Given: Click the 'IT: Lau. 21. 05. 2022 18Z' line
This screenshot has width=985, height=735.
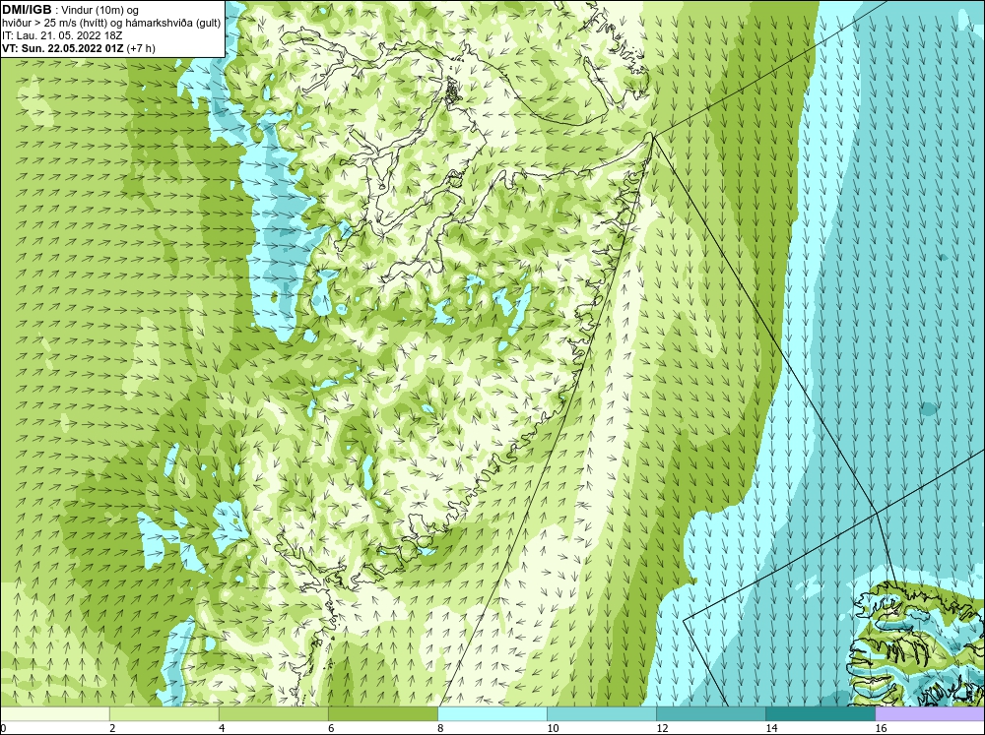Looking at the screenshot, I should point(62,35).
